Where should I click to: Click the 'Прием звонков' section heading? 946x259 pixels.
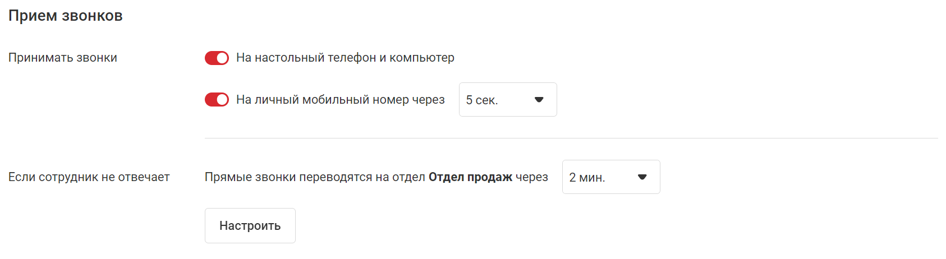tap(66, 16)
